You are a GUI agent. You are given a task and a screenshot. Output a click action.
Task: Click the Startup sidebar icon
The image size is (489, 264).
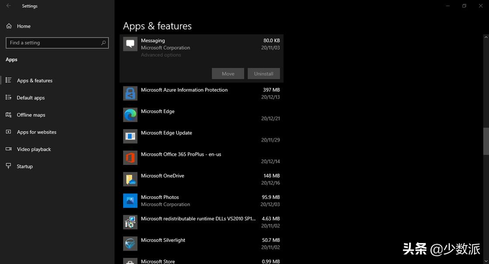click(x=8, y=166)
